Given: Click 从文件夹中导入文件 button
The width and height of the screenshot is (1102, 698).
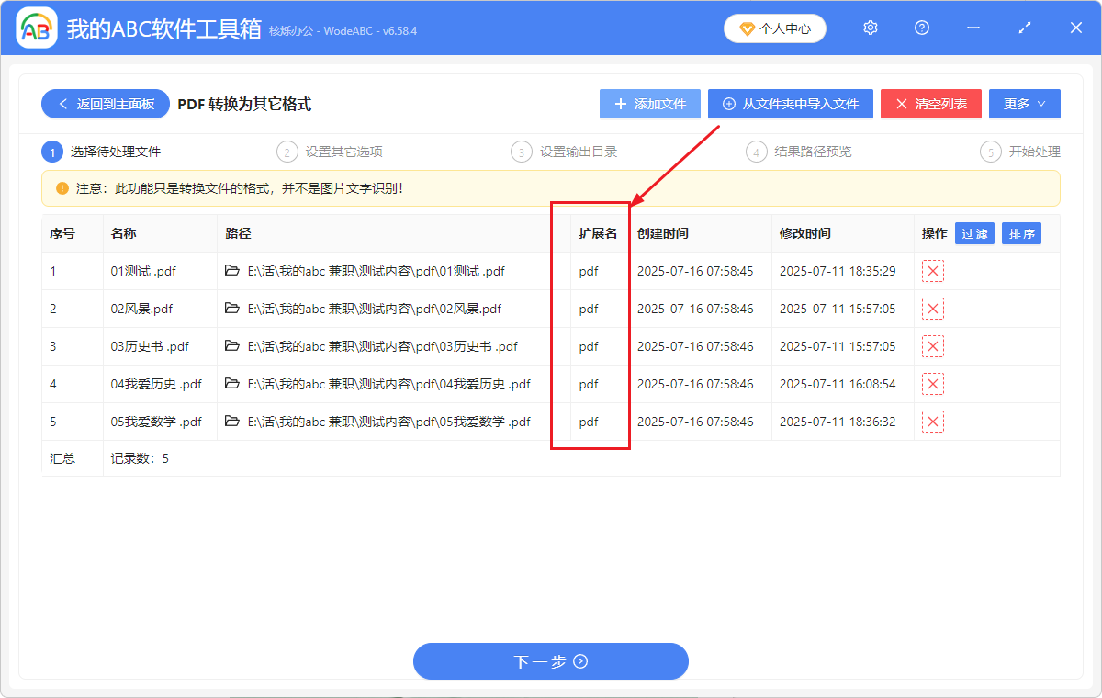Looking at the screenshot, I should point(790,104).
